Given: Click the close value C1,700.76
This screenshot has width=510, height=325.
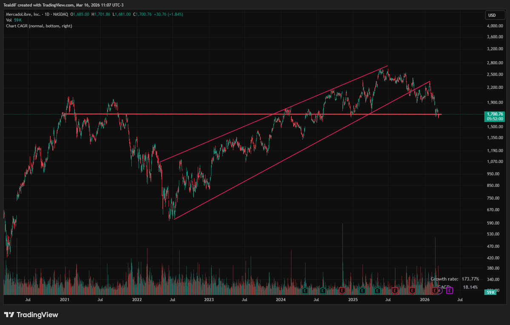Looking at the screenshot, I should tap(142, 14).
